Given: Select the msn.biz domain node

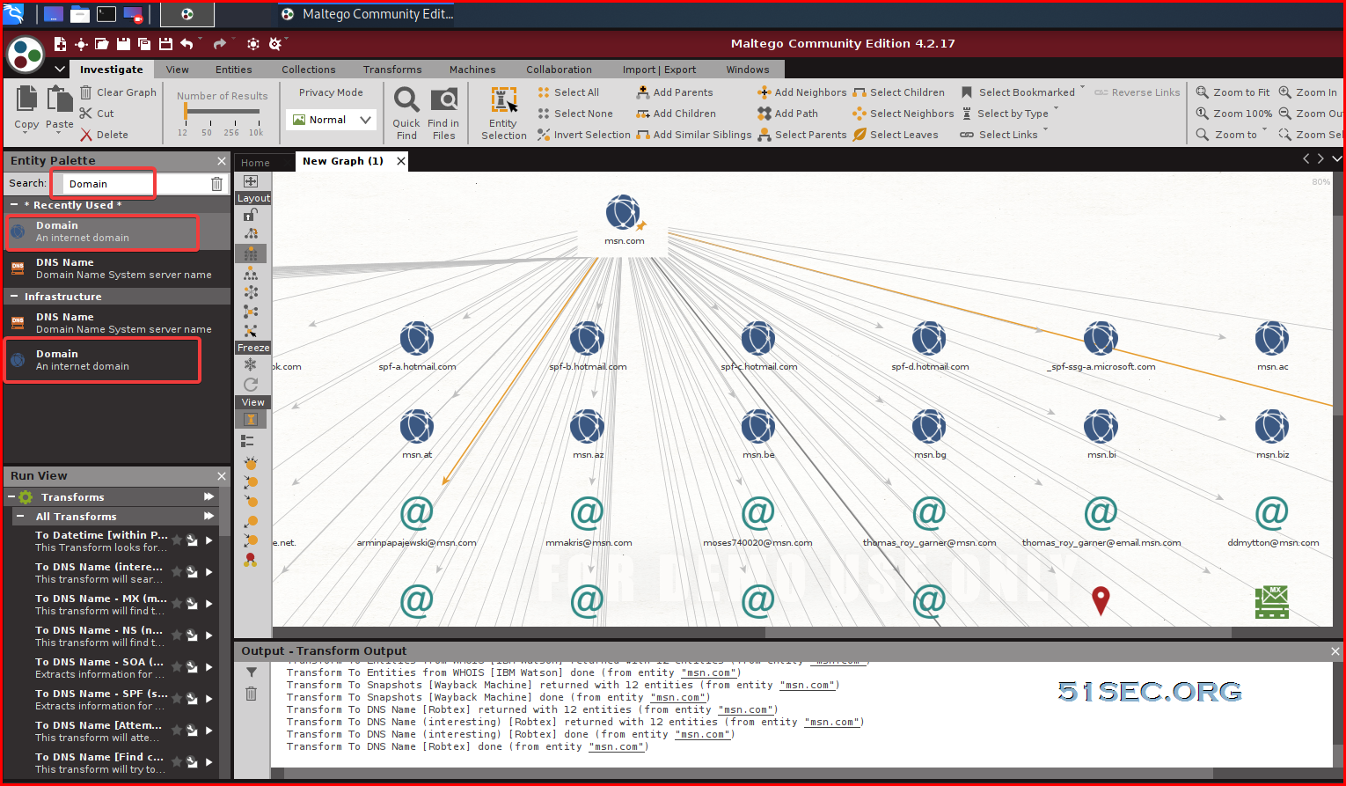Looking at the screenshot, I should 1272,427.
